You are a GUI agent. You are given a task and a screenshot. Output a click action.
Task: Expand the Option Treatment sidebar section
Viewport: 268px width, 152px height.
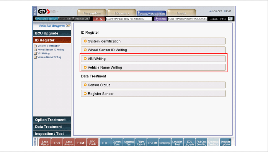[52, 120]
